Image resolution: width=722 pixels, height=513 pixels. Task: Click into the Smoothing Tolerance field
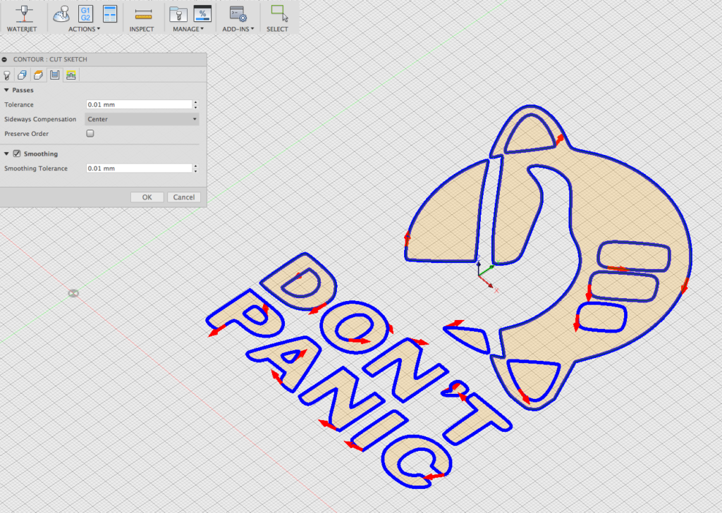tap(138, 168)
